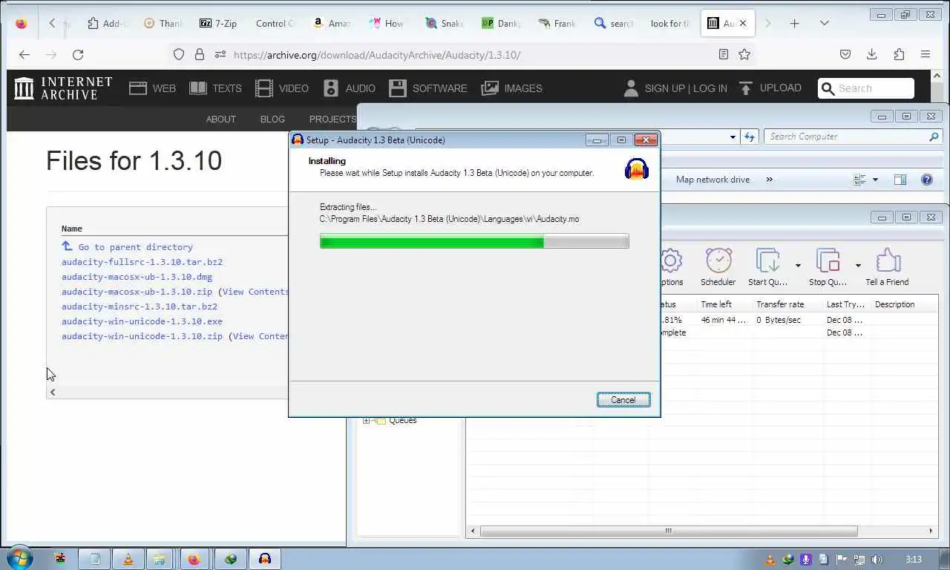Switch to the Snake tab

tap(443, 23)
